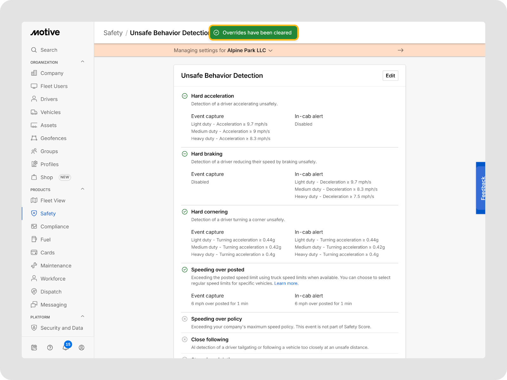Image resolution: width=507 pixels, height=380 pixels.
Task: Click the search magnifier icon
Action: click(x=34, y=50)
